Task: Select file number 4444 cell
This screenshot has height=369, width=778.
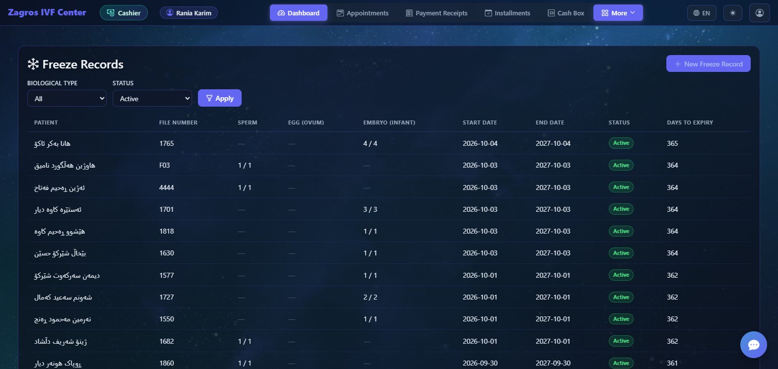Action: point(167,187)
